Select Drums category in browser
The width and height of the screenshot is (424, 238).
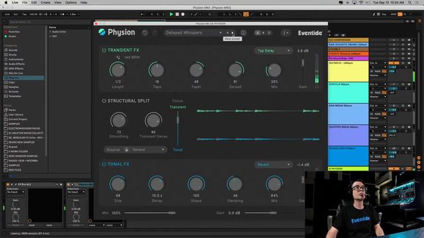pos(13,55)
